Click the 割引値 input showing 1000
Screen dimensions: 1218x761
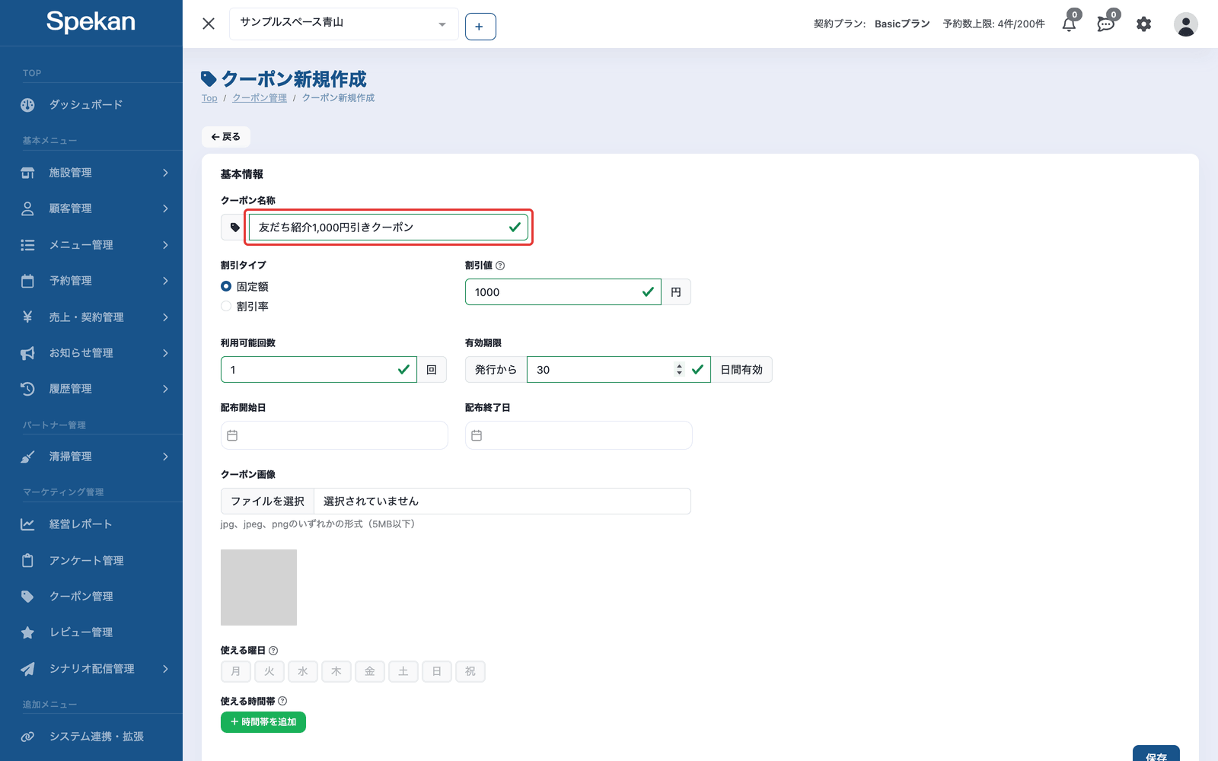tap(563, 292)
